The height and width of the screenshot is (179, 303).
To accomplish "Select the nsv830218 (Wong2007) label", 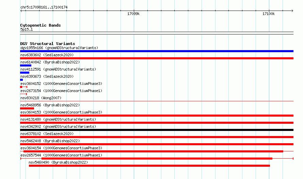I will pyautogui.click(x=41, y=98).
